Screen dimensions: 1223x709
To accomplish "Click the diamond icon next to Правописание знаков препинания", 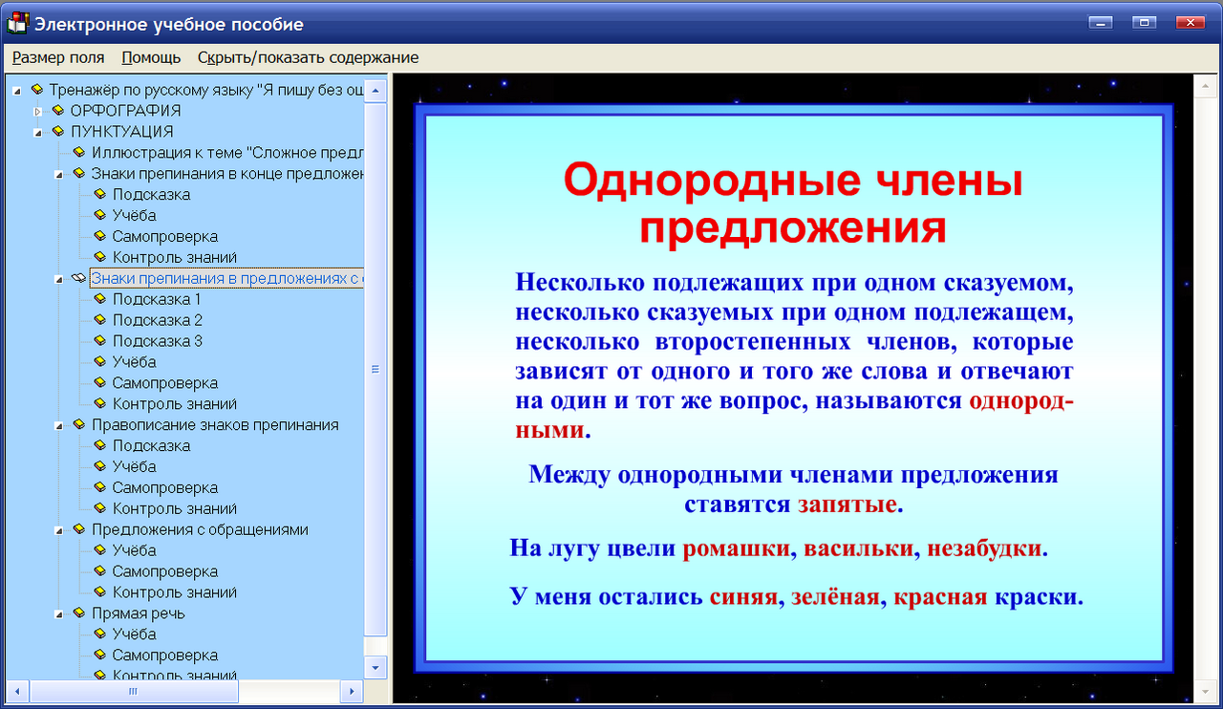I will (77, 424).
